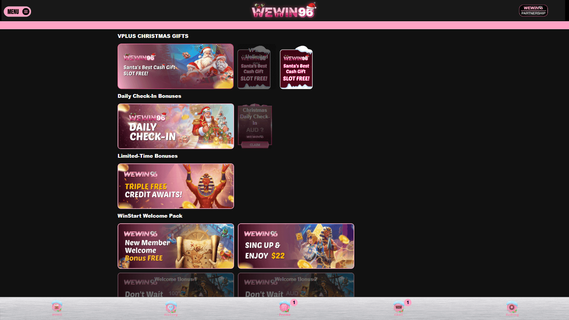Open the Daily Check-In banner
Image resolution: width=569 pixels, height=320 pixels.
click(175, 126)
